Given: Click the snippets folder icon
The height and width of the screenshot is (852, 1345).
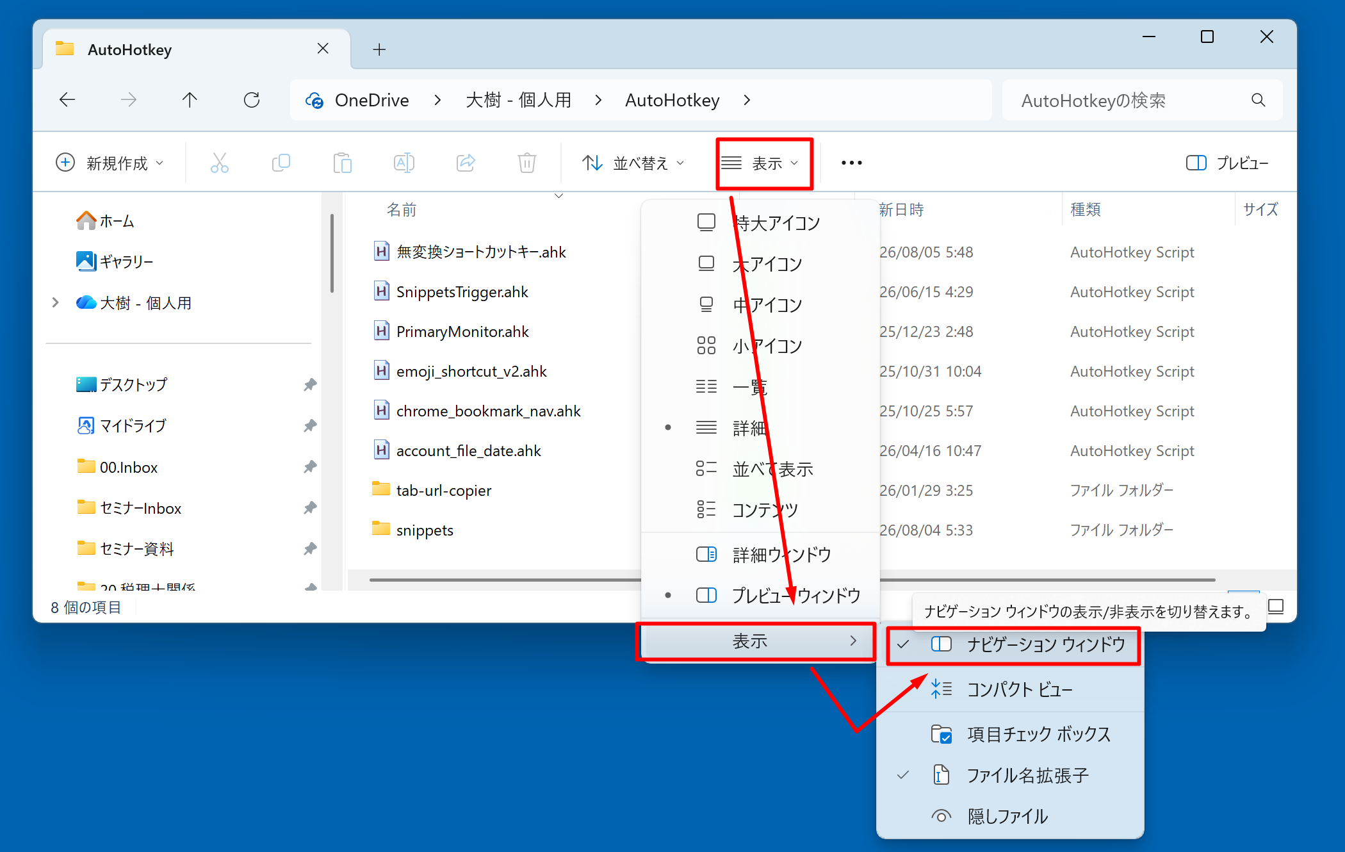Looking at the screenshot, I should [x=381, y=528].
